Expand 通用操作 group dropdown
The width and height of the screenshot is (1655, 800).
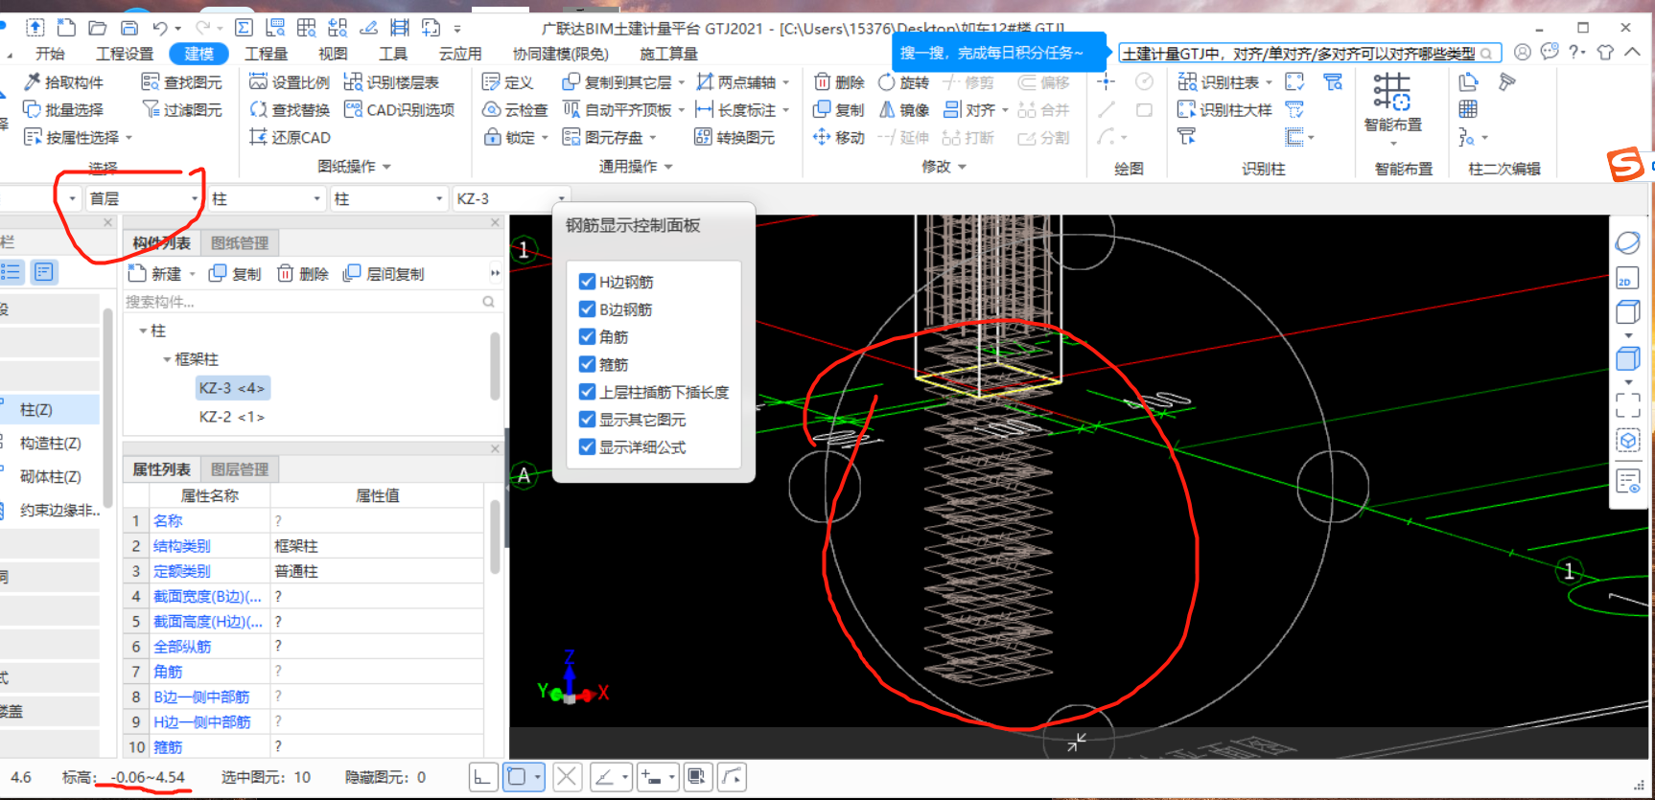pos(668,167)
